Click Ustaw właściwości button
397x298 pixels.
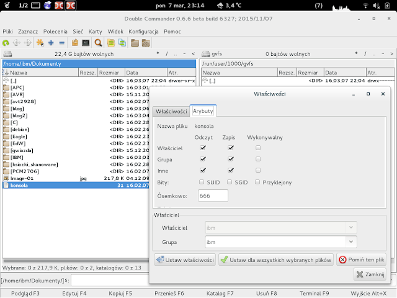185,260
